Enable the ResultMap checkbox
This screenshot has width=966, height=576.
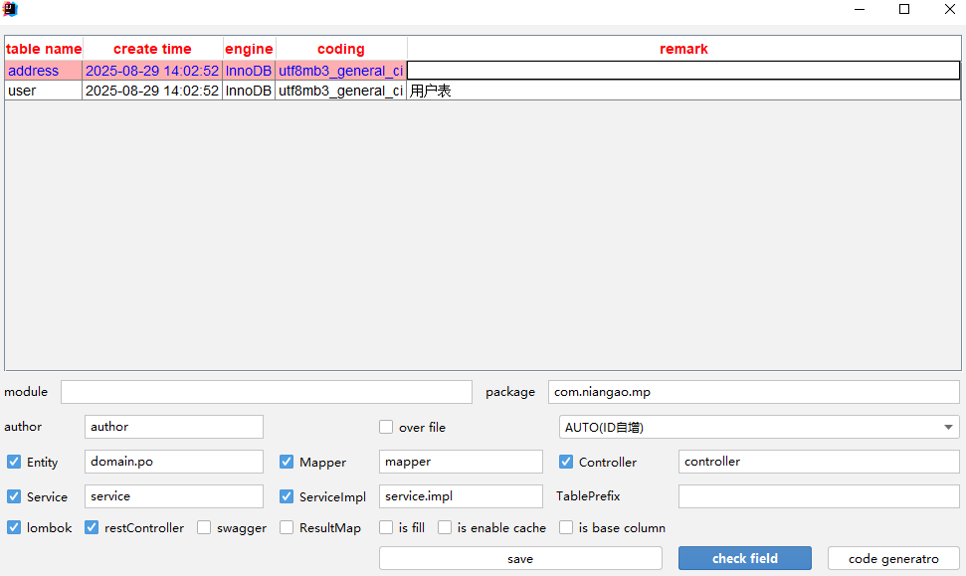pyautogui.click(x=287, y=527)
